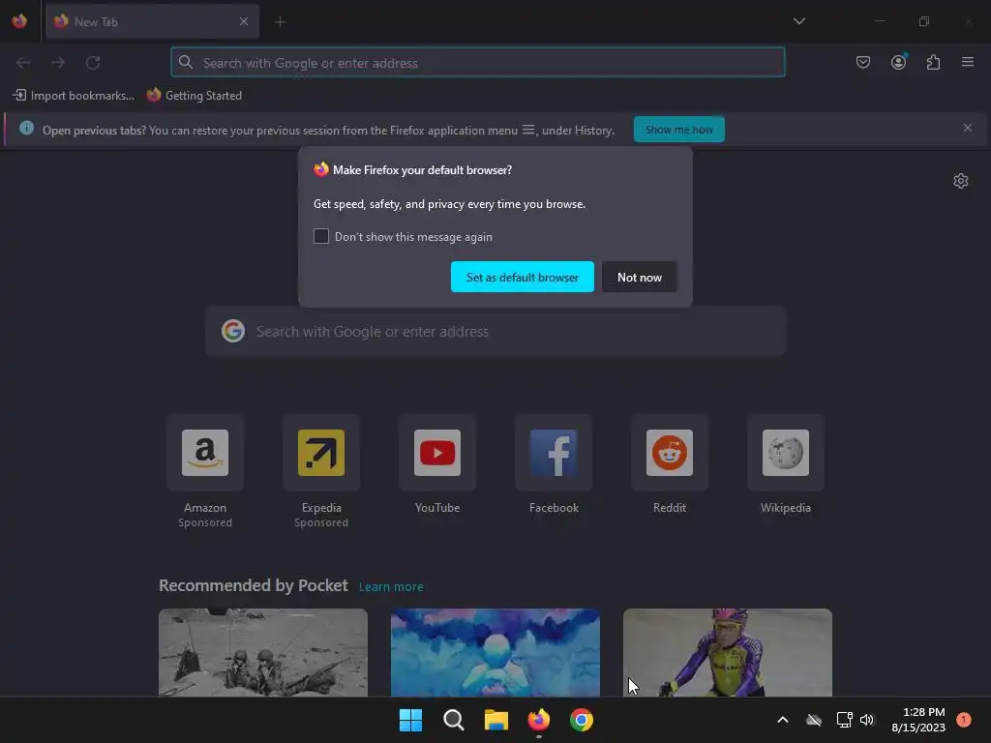
Task: Check Don't show this message again
Action: click(321, 236)
